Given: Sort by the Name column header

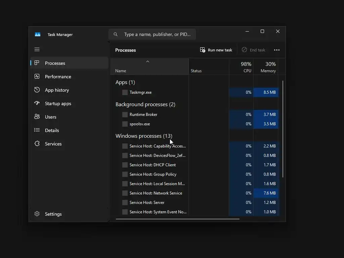Looking at the screenshot, I should point(149,67).
